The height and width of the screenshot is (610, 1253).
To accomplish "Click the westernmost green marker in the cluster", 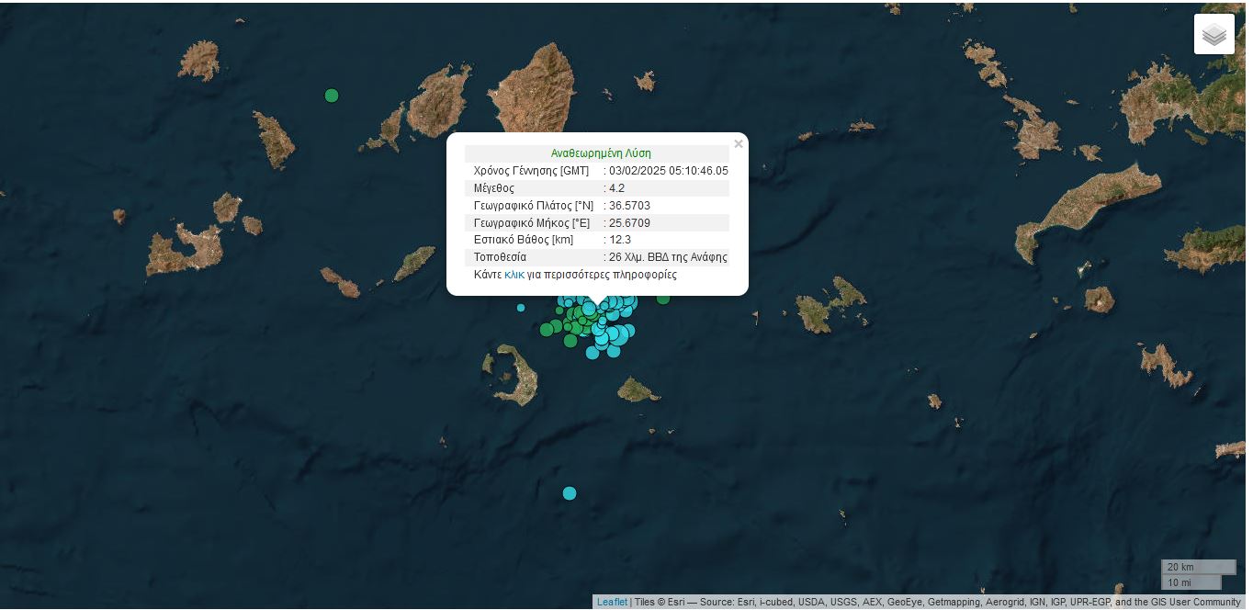I will click(x=547, y=330).
